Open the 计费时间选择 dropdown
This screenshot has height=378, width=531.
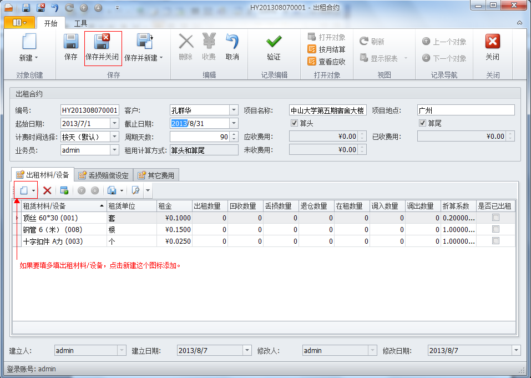[114, 137]
